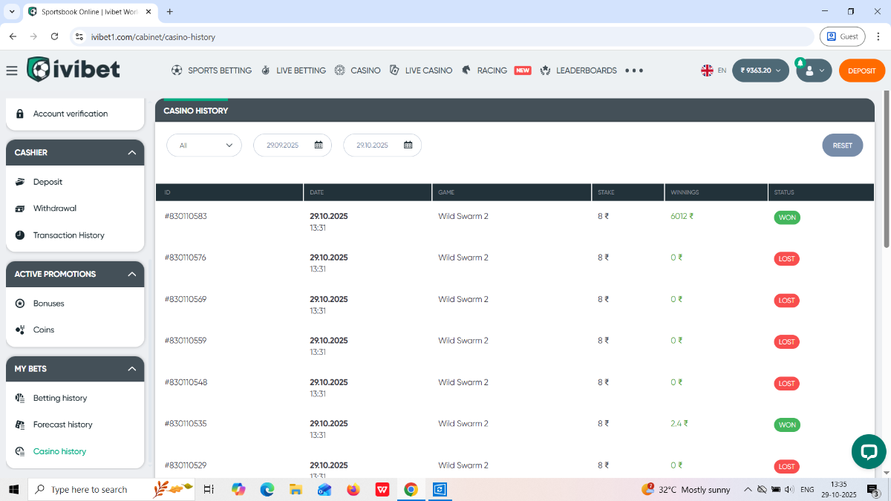Open Transaction History in sidebar

68,235
